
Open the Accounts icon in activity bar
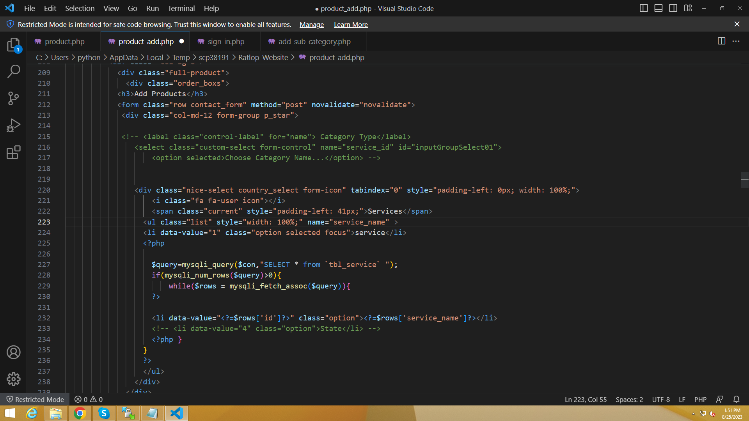[x=14, y=352]
